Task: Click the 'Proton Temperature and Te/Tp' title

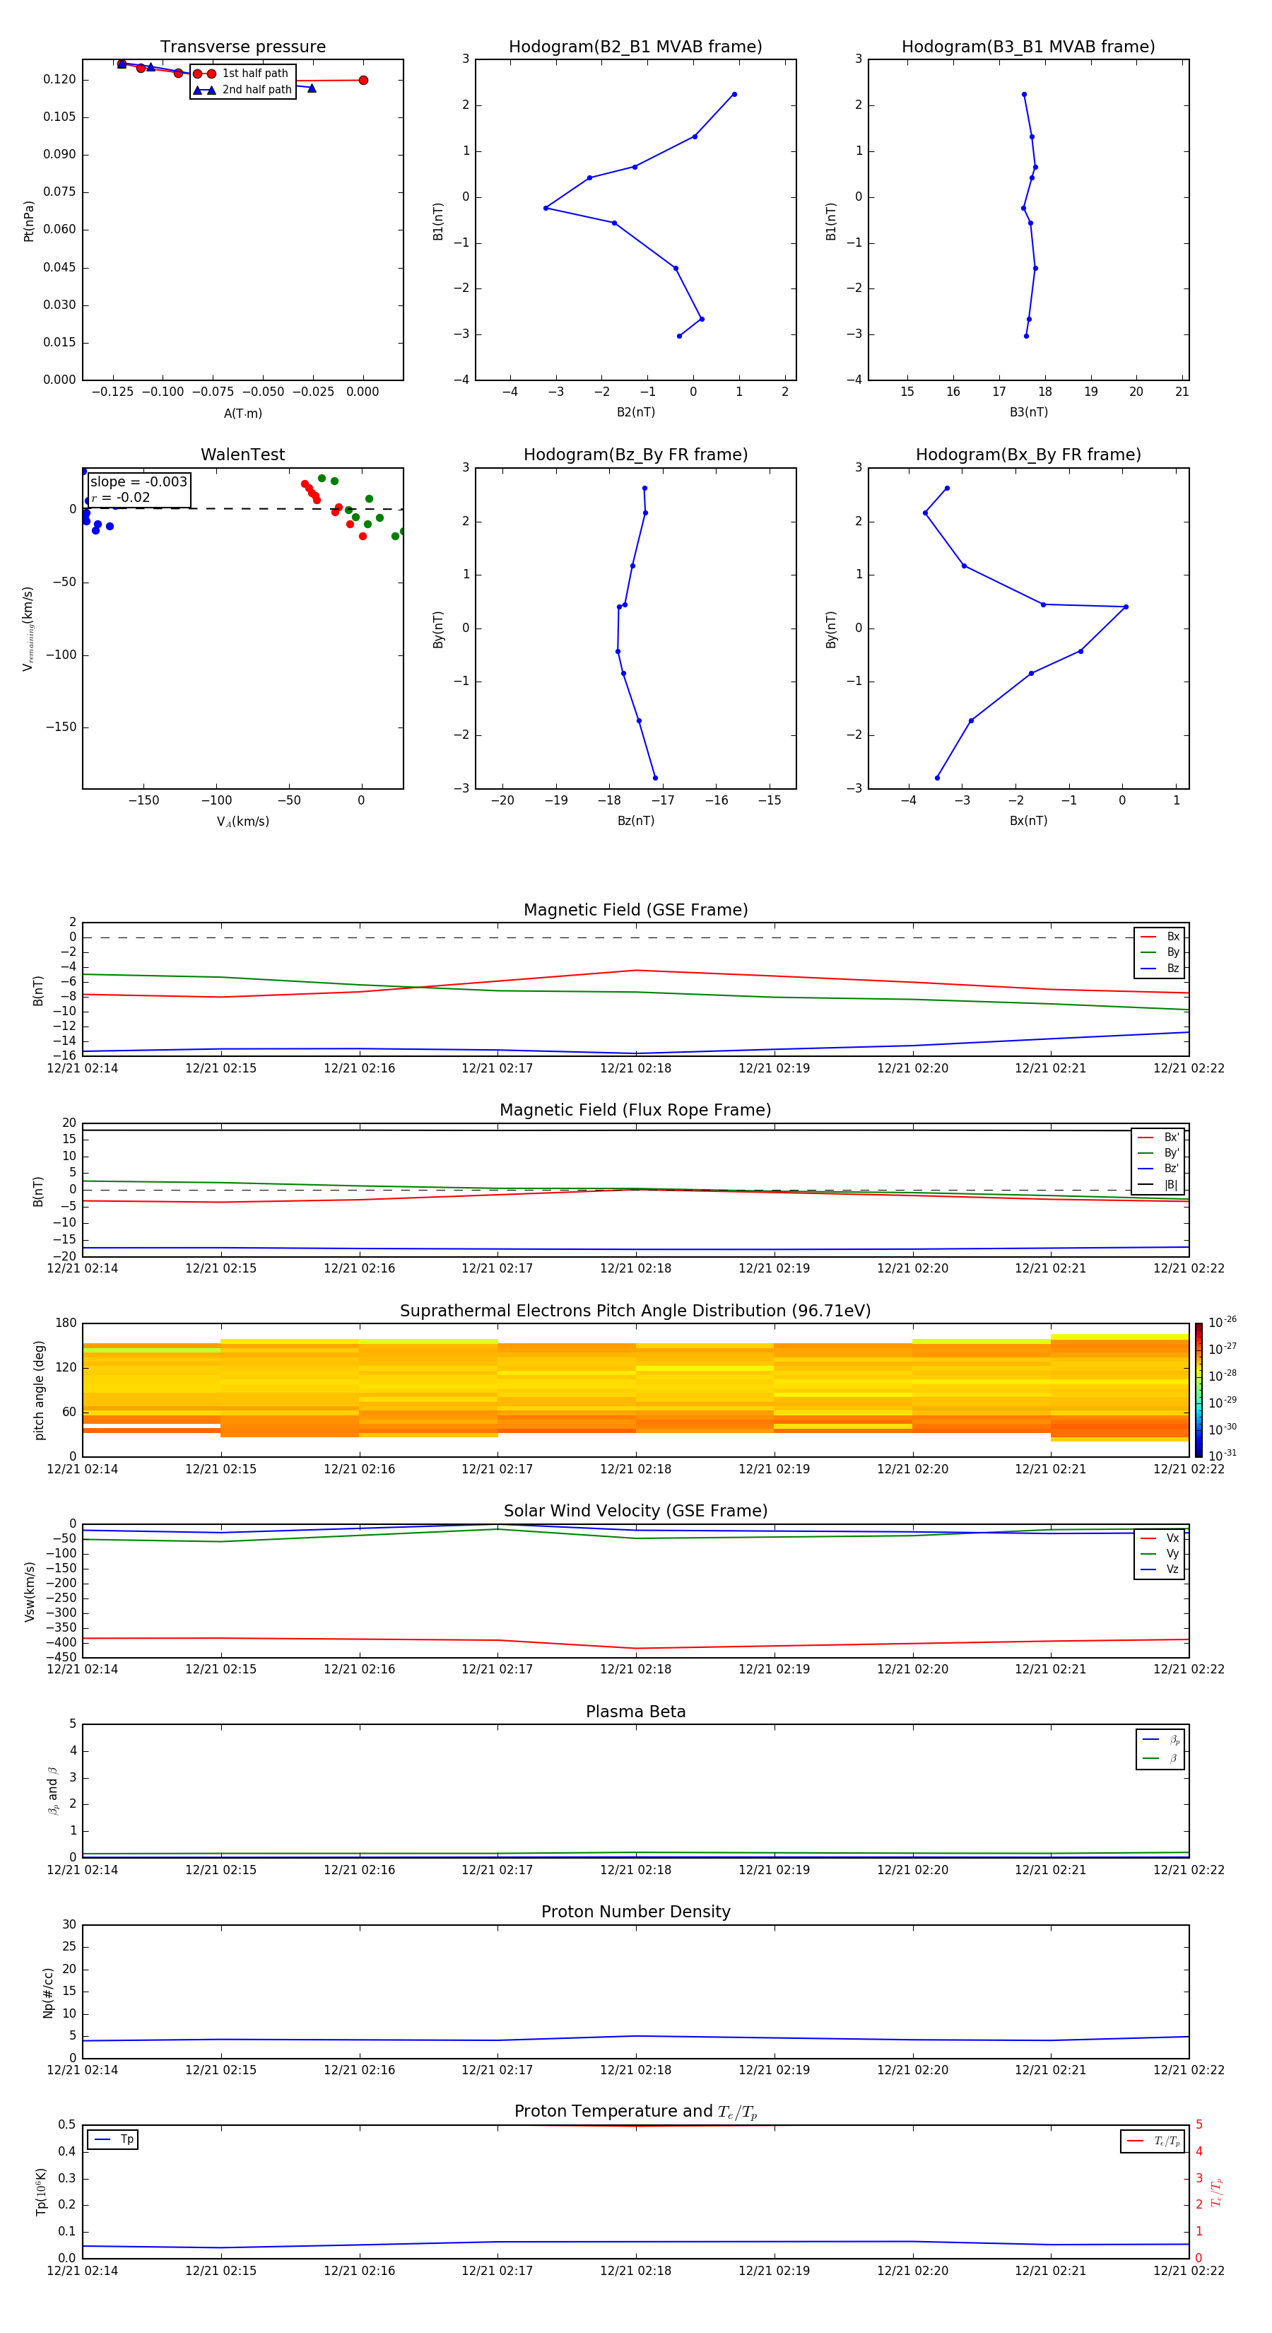Action: coord(635,2112)
